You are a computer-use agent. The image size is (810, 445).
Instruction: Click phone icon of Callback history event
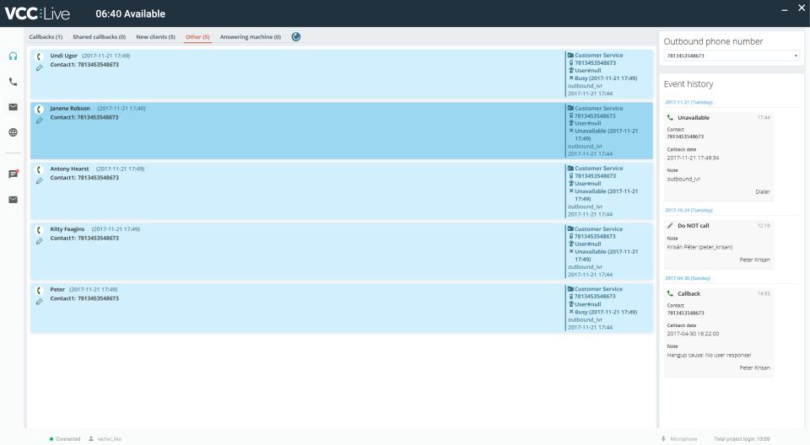point(670,294)
